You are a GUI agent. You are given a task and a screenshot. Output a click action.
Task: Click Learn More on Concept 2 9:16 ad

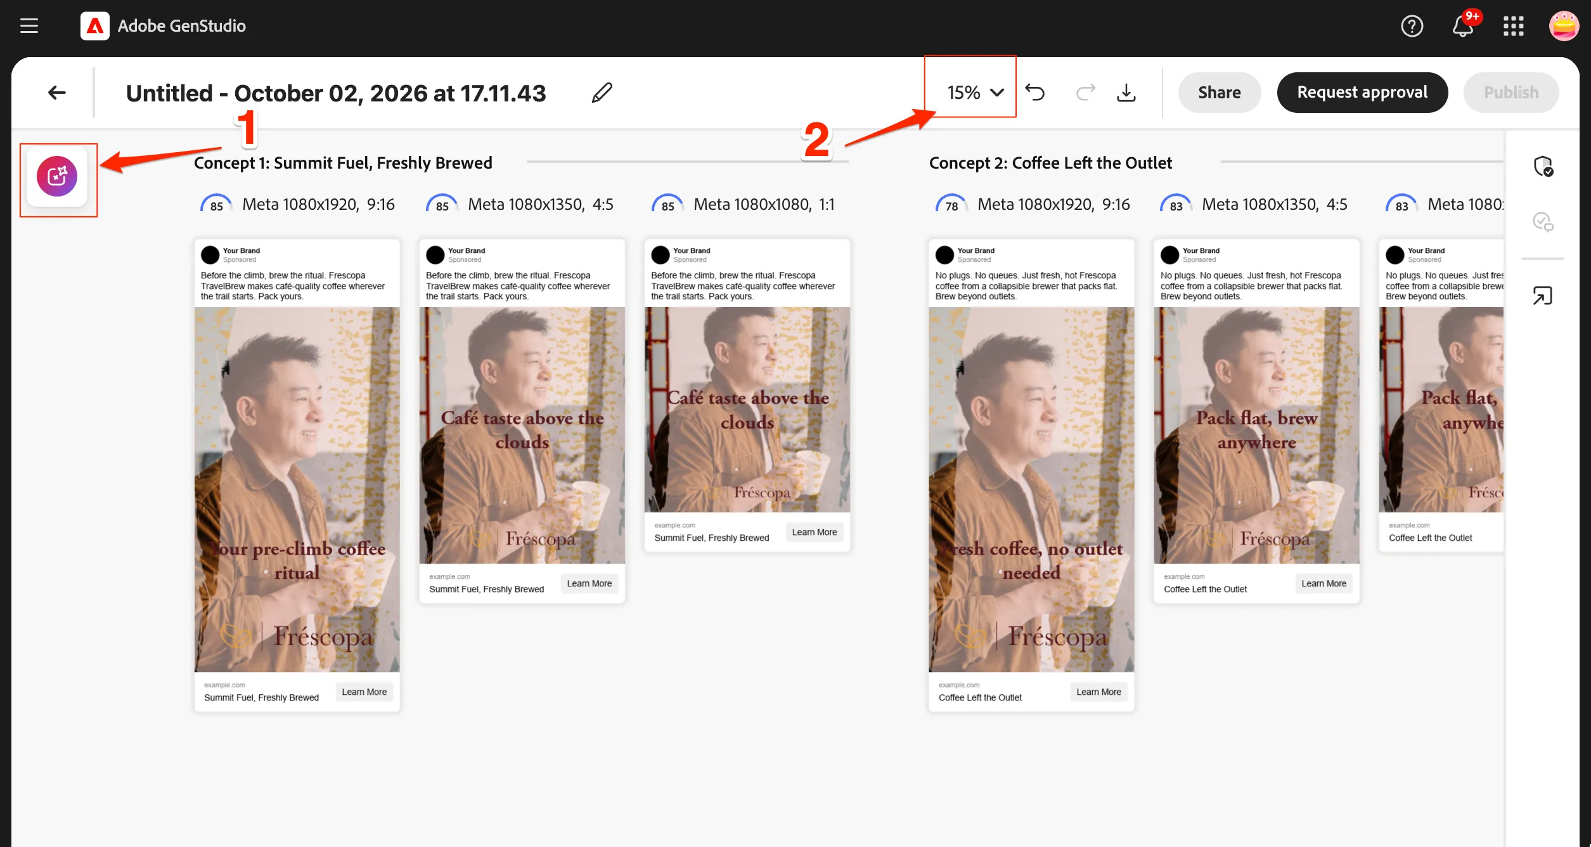click(1098, 692)
